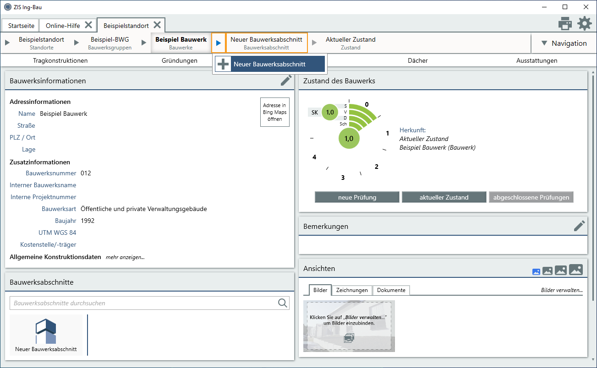Expand 'mehr anzeigen...' for Allgemeine Konstruktionsdaten

click(x=125, y=257)
